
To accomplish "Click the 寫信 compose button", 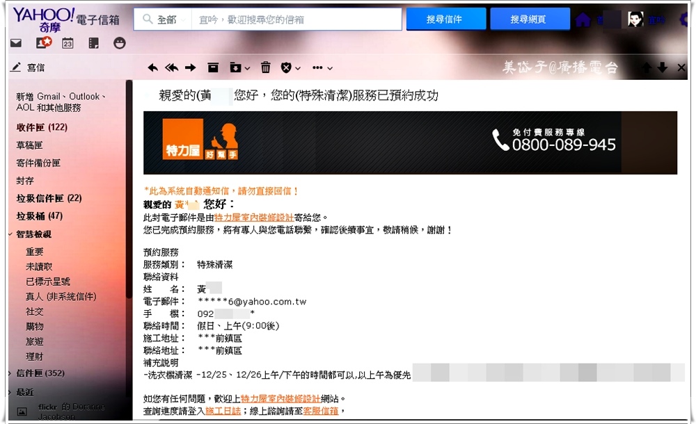I will 28,67.
